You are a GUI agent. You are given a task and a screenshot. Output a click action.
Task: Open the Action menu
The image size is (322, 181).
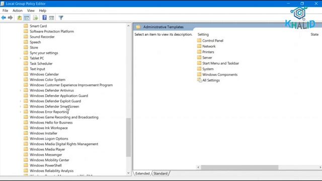(18, 11)
